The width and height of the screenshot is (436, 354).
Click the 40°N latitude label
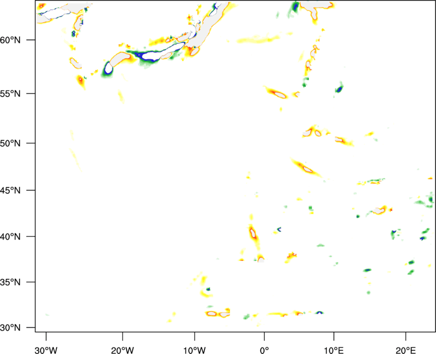(10, 237)
